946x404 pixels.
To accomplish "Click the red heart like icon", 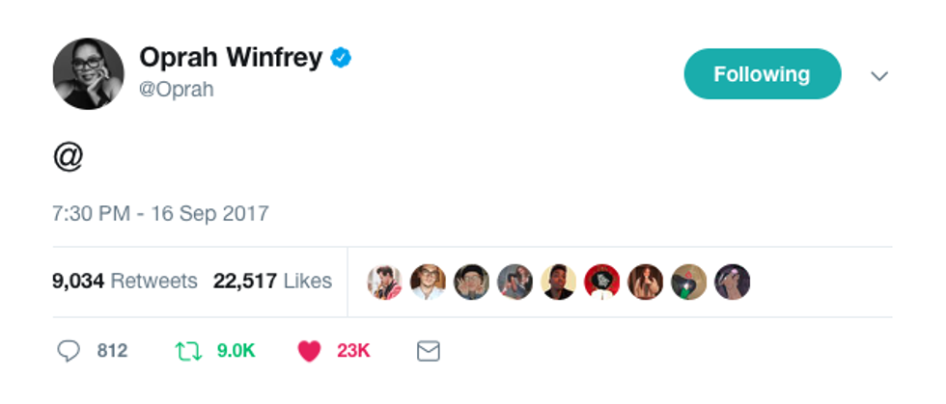I will click(309, 351).
